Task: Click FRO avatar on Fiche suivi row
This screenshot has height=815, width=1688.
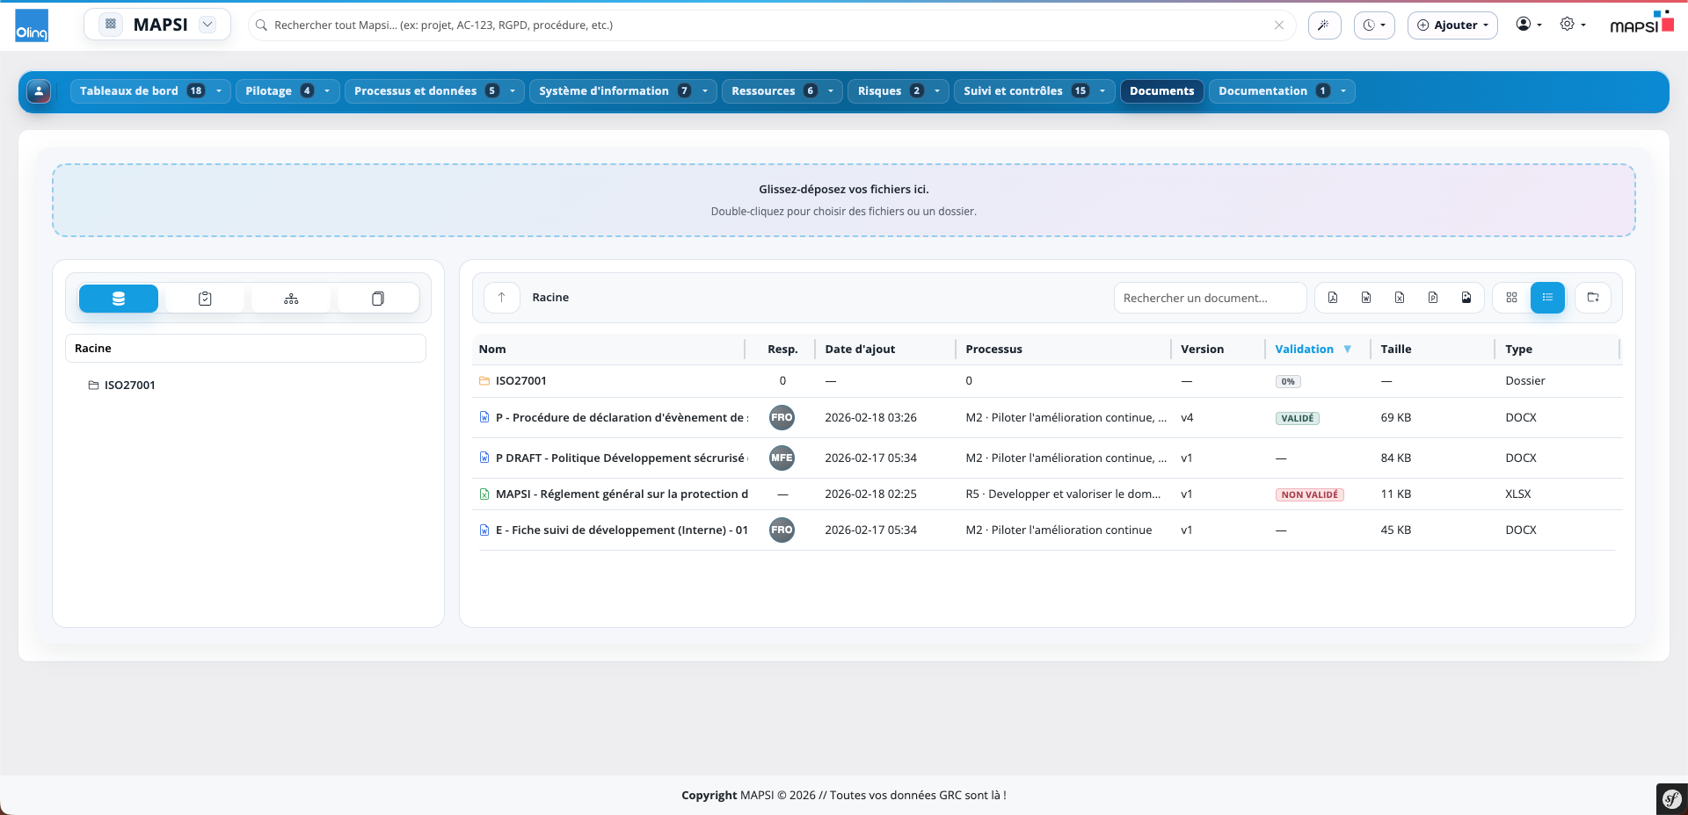Action: 782,530
